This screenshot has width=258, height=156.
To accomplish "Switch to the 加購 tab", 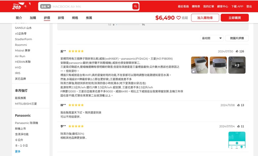I will click(x=33, y=18).
